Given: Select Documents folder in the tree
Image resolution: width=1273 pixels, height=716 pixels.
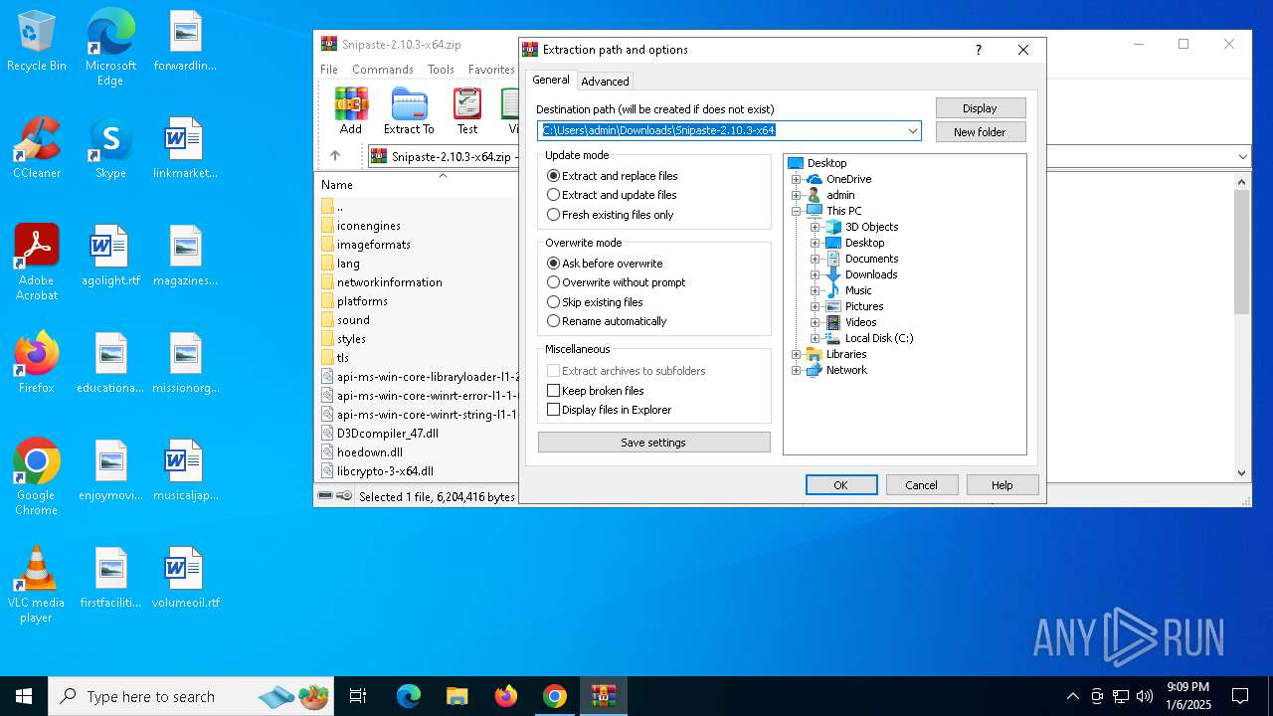Looking at the screenshot, I should point(871,259).
